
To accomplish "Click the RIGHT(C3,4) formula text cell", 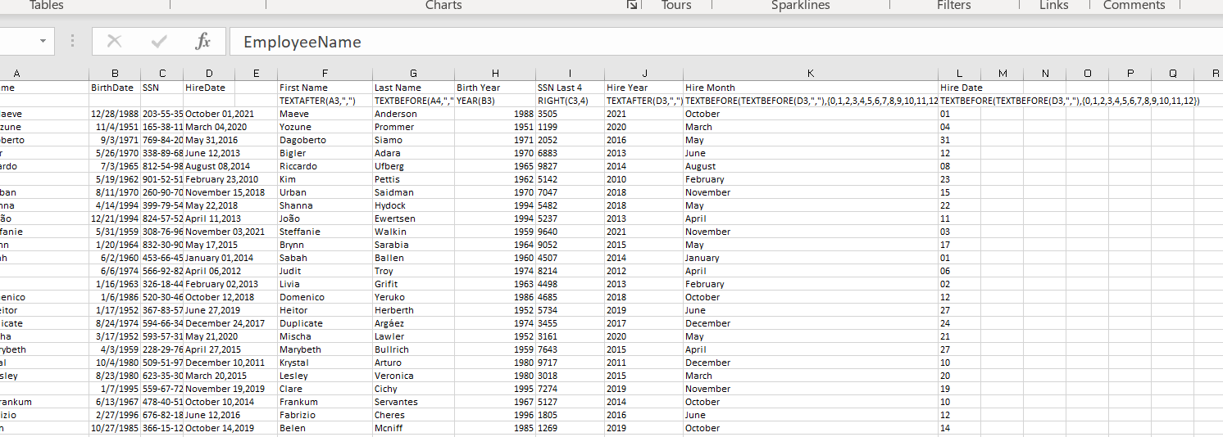I will pos(571,101).
